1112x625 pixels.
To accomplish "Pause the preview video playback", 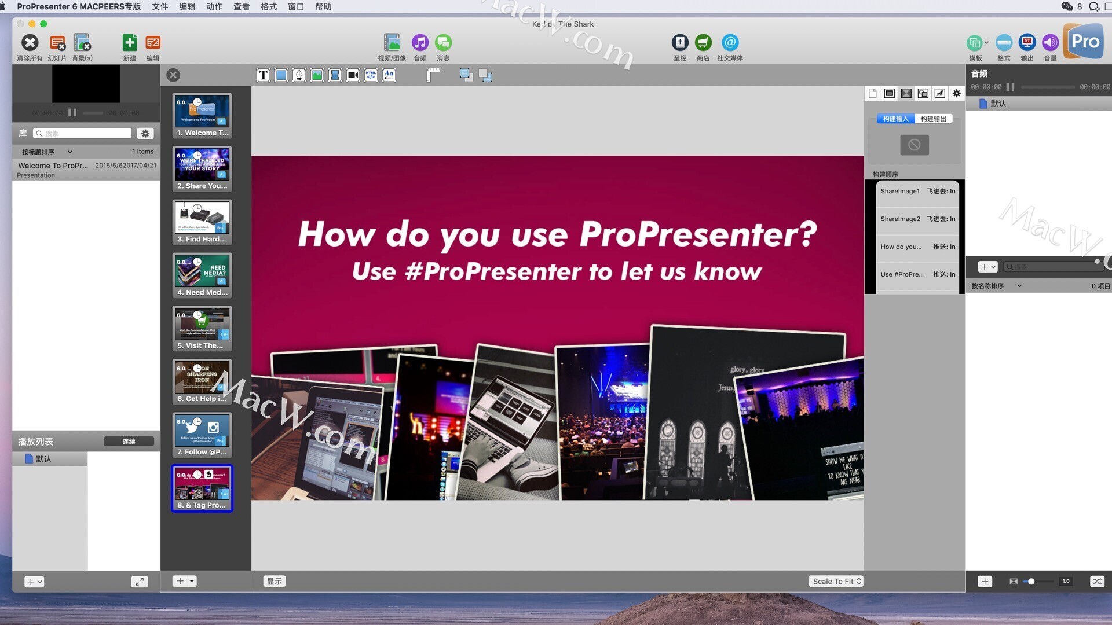I will tap(72, 112).
